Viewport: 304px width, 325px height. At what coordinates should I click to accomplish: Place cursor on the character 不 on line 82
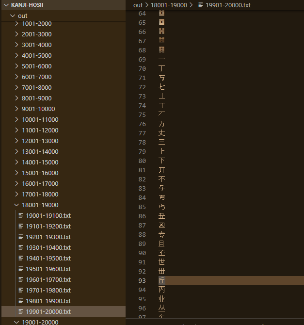(x=161, y=179)
